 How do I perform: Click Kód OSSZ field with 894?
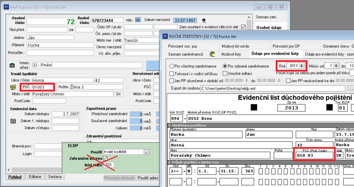(x=176, y=118)
